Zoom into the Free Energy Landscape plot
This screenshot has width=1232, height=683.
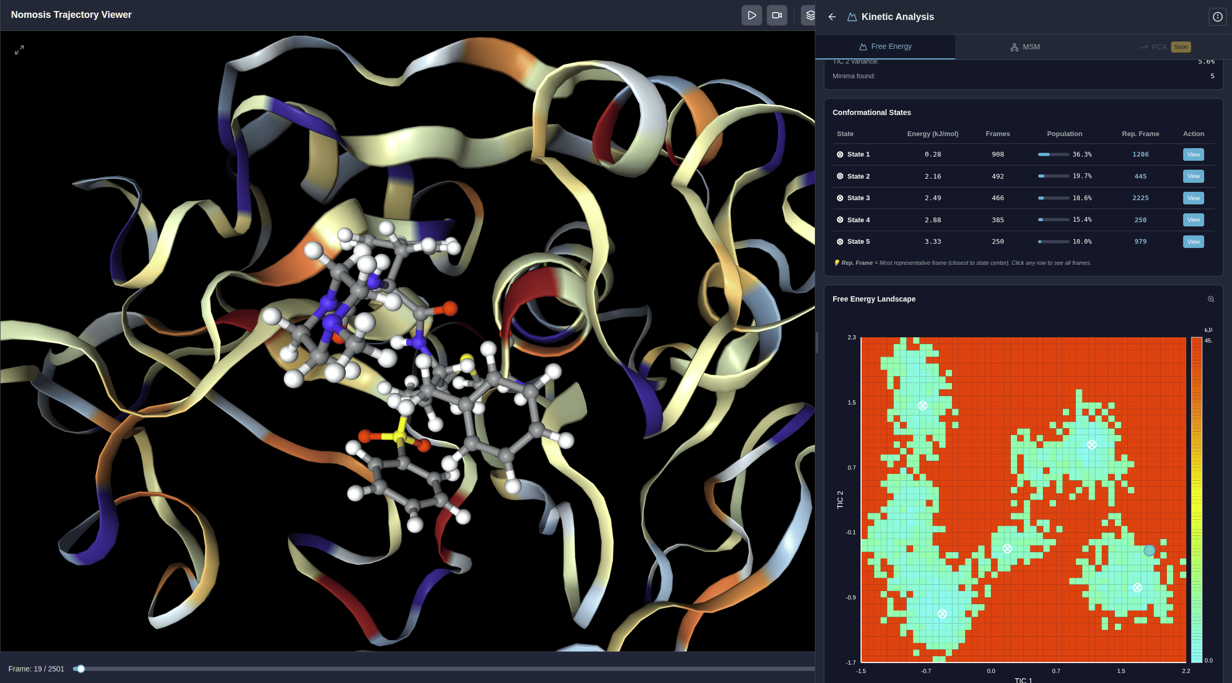(x=1211, y=298)
